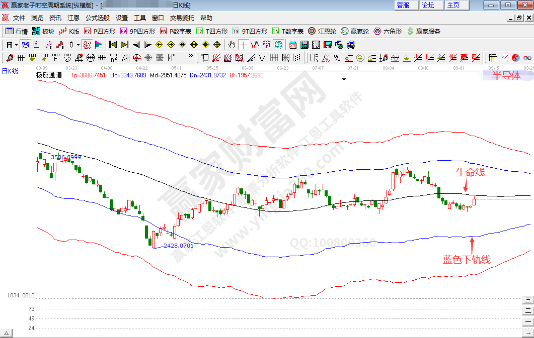
Task: Select the hand pan tool
Action: click(x=232, y=44)
